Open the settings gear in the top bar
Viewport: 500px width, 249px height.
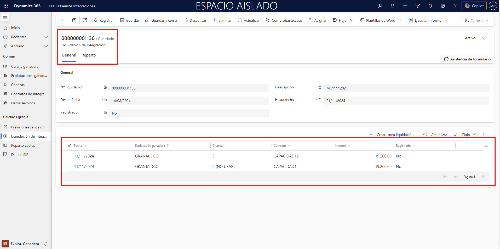443,6
